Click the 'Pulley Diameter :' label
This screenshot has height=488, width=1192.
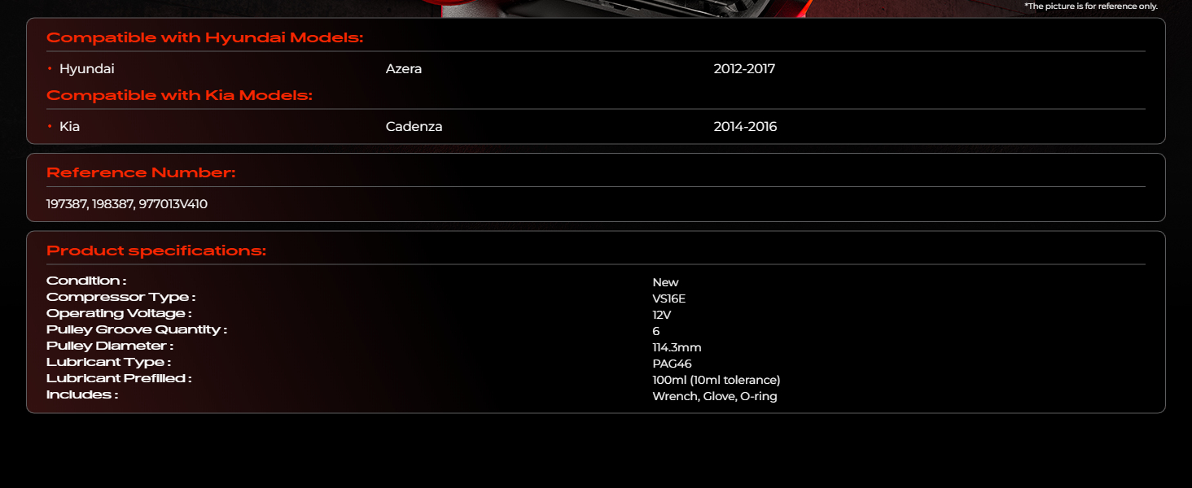coord(110,346)
